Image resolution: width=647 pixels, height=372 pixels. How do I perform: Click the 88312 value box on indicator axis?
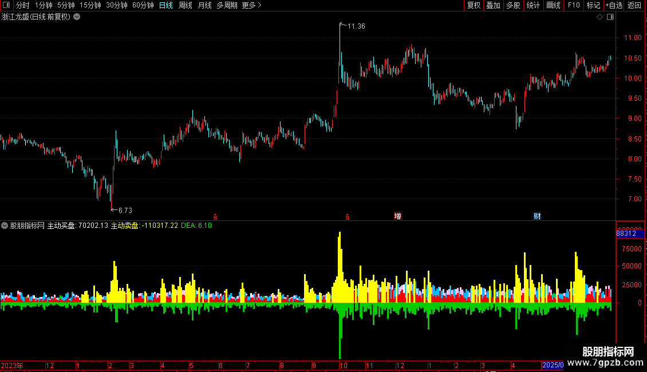630,234
